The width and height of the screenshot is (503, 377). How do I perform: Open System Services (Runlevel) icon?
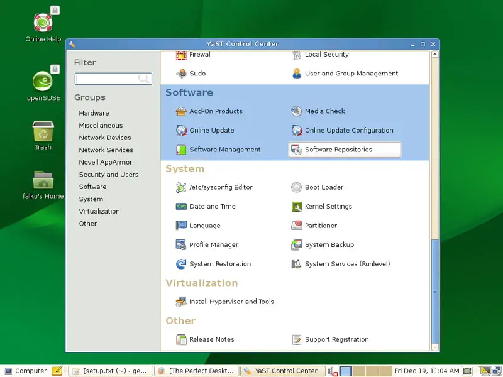click(296, 264)
